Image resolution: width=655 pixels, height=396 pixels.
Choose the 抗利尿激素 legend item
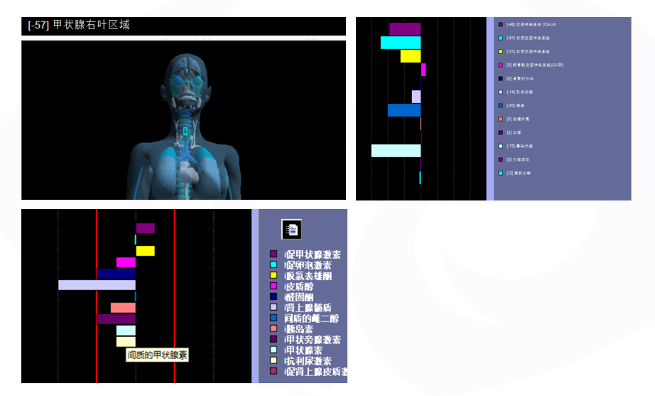pos(308,360)
